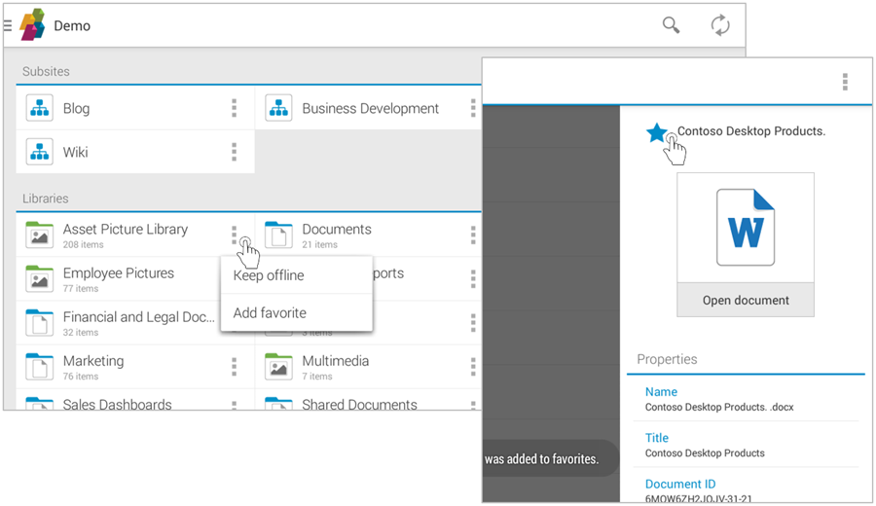Image resolution: width=876 pixels, height=506 pixels.
Task: Select Keep offline from context menu
Action: point(269,275)
